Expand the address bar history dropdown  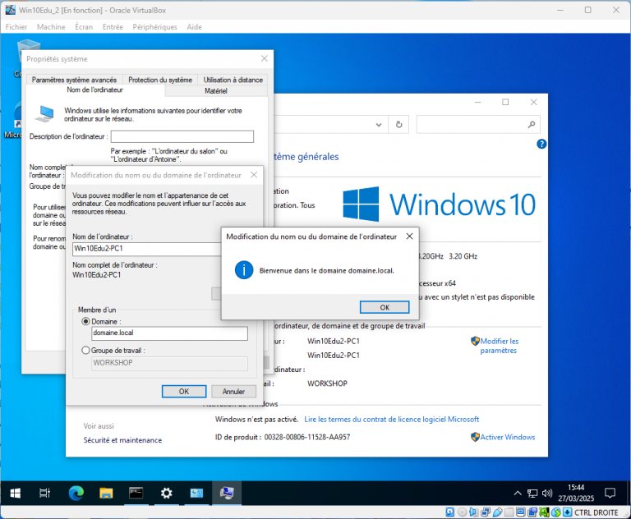click(x=378, y=125)
